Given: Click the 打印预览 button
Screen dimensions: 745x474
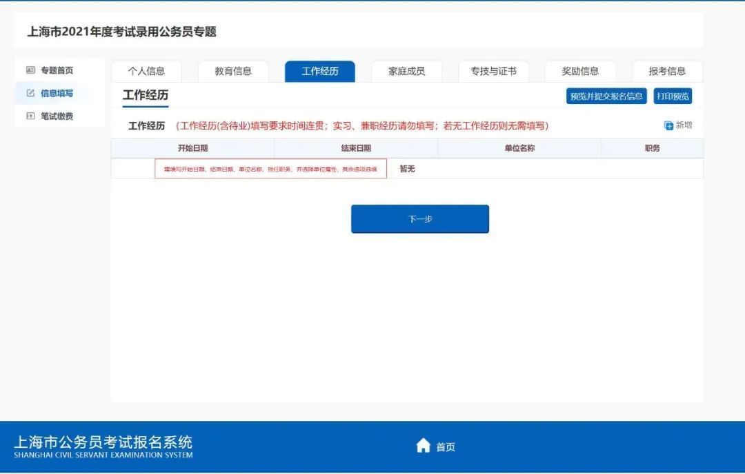Looking at the screenshot, I should coord(673,96).
